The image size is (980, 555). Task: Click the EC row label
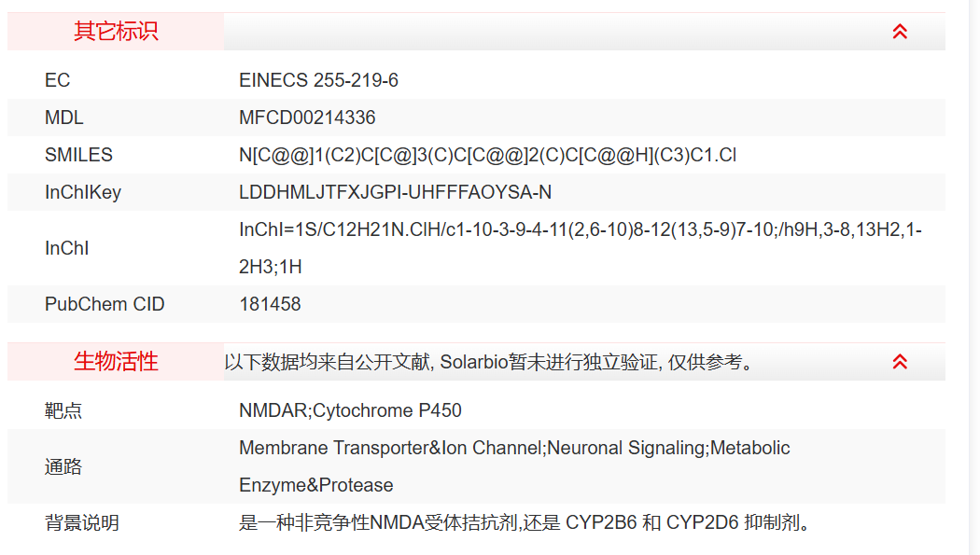point(57,81)
